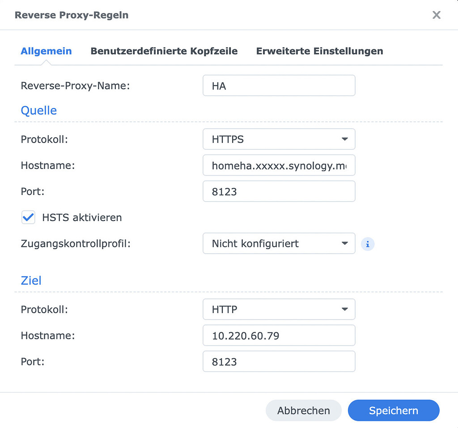This screenshot has height=428, width=458.
Task: Click the Zugangskontrollprofil dropdown arrow
Action: tap(345, 244)
